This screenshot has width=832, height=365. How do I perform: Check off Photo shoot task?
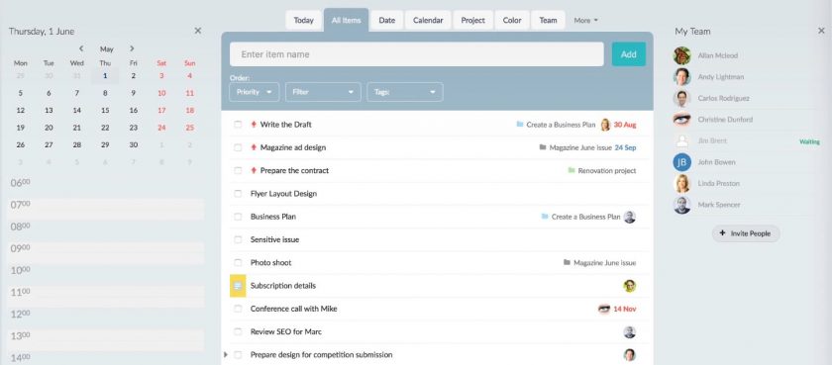coord(238,263)
